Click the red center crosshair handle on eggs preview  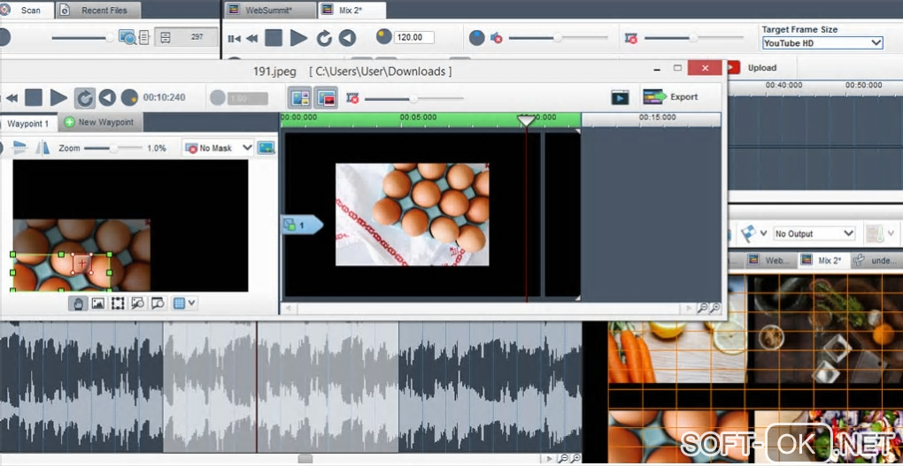click(x=82, y=263)
